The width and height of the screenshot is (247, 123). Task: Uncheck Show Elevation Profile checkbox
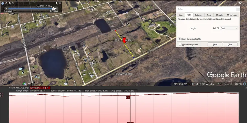179,39
